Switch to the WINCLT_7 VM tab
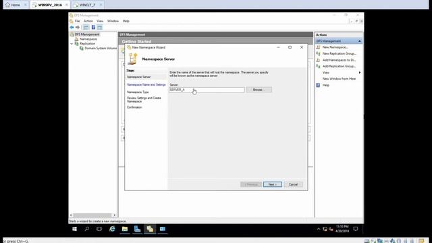Viewport: 432px width, 243px height. 87,5
